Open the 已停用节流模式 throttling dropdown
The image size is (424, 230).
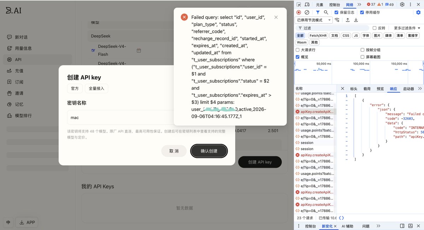pyautogui.click(x=314, y=20)
